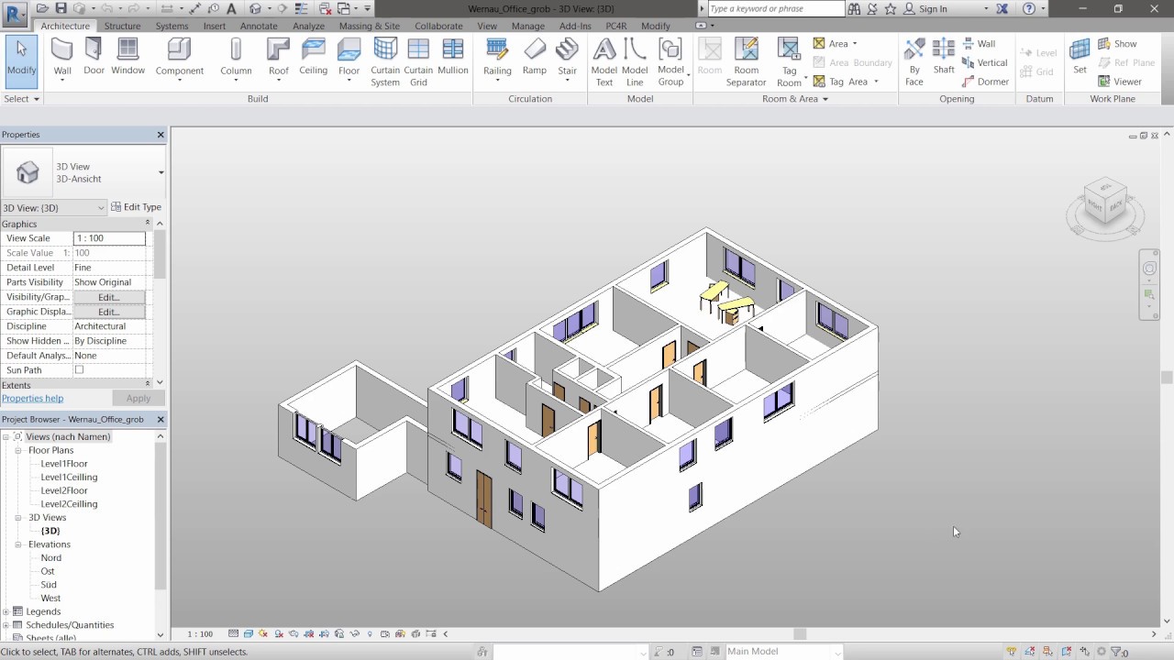Click Edit Type button

click(x=136, y=207)
